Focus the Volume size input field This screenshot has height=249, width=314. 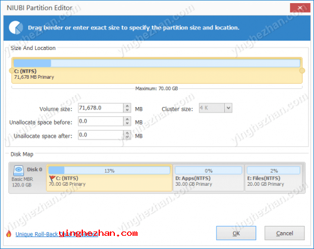(101, 108)
